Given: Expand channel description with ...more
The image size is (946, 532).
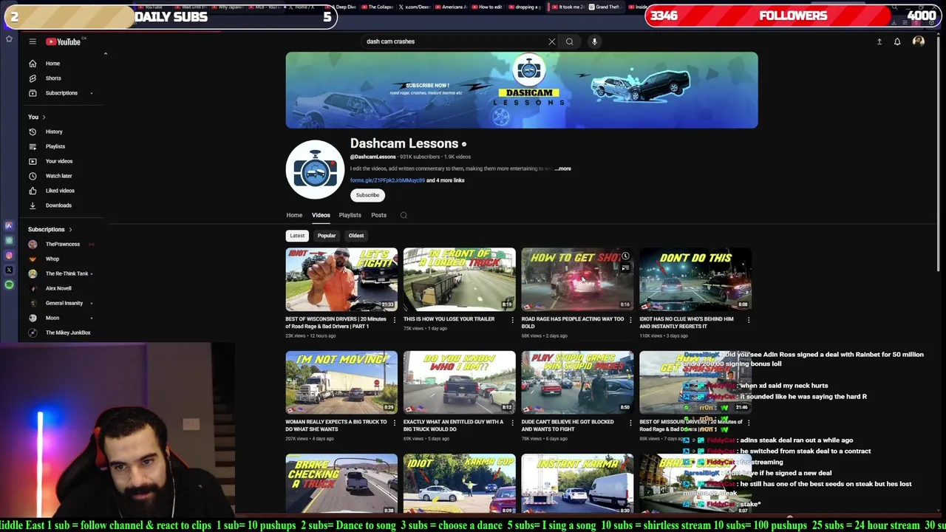Looking at the screenshot, I should click(x=563, y=168).
